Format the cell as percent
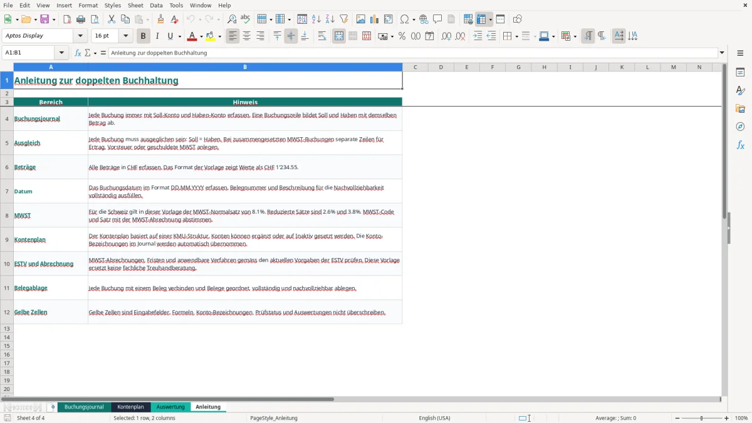Viewport: 752px width, 423px height. (402, 36)
